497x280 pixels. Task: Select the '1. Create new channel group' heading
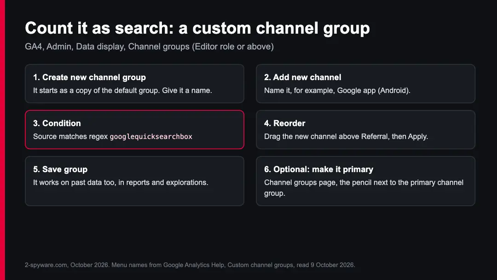[x=89, y=77]
